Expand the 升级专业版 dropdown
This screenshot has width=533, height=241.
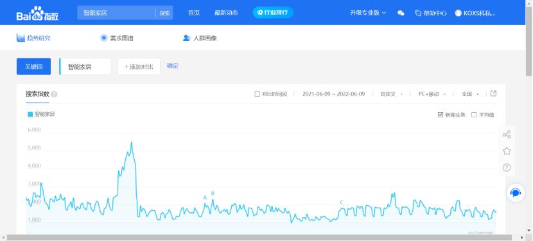(368, 13)
